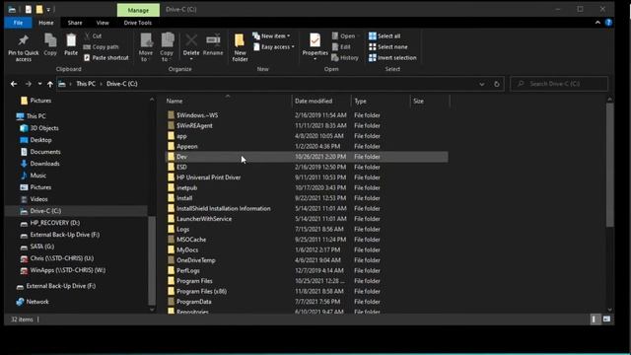Select Videos in navigation pane
This screenshot has height=355, width=631.
pyautogui.click(x=35, y=199)
